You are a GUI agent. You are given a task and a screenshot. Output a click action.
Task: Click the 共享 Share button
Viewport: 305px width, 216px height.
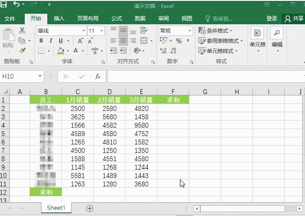tap(294, 19)
